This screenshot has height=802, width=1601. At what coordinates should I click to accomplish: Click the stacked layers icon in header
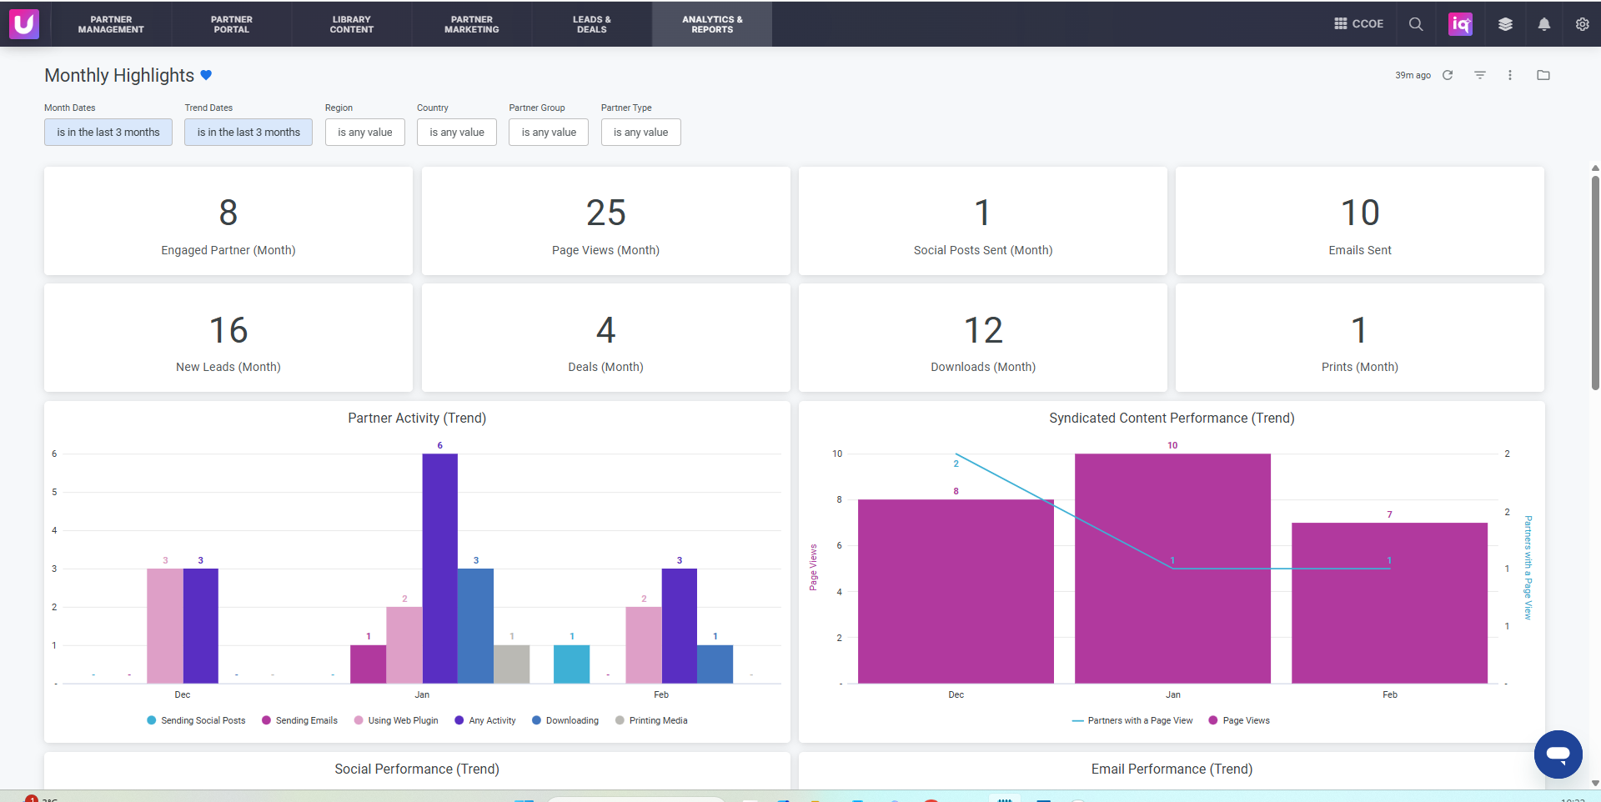[1505, 24]
